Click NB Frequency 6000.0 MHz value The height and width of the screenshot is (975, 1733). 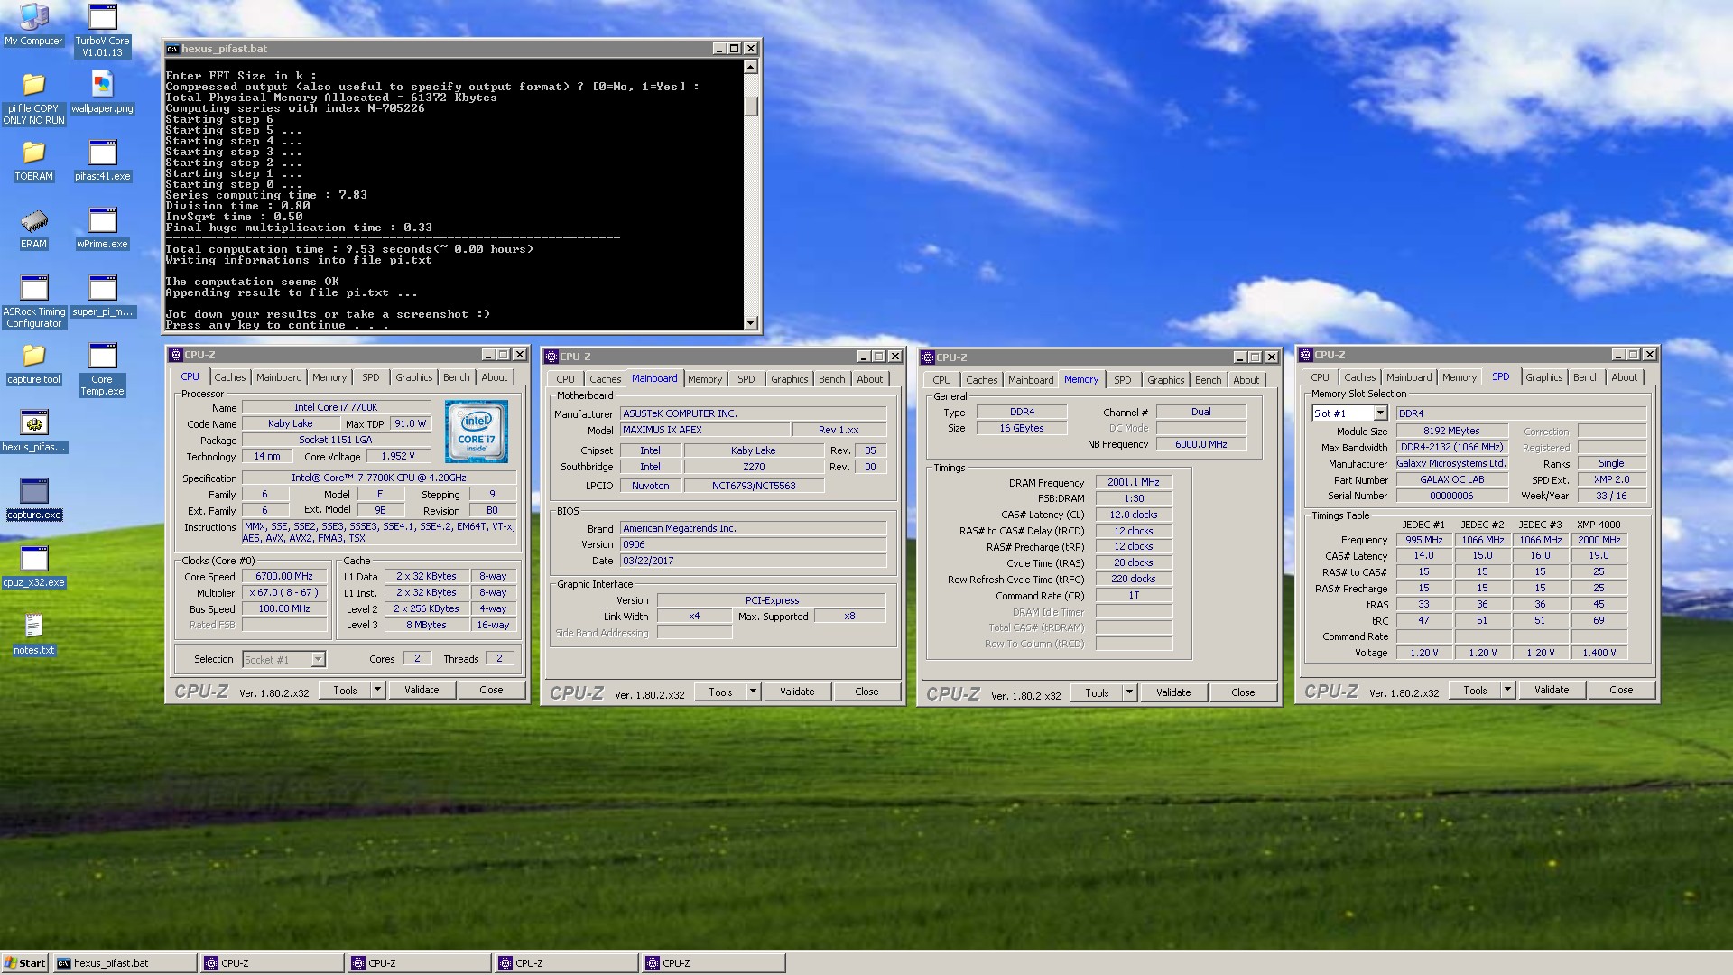click(x=1200, y=445)
